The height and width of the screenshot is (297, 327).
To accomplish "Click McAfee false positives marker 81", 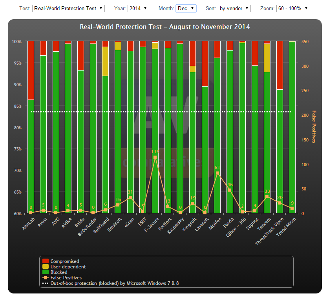I will [x=217, y=173].
